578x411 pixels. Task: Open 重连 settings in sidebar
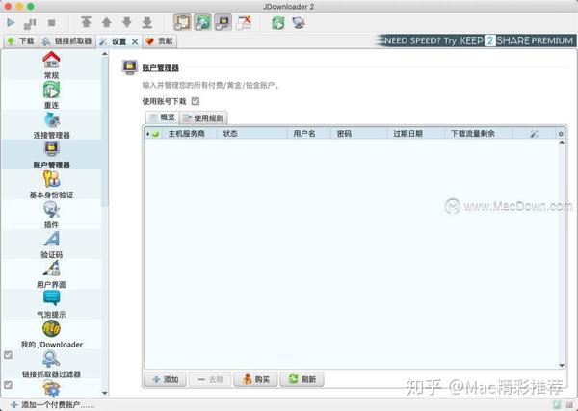click(51, 95)
